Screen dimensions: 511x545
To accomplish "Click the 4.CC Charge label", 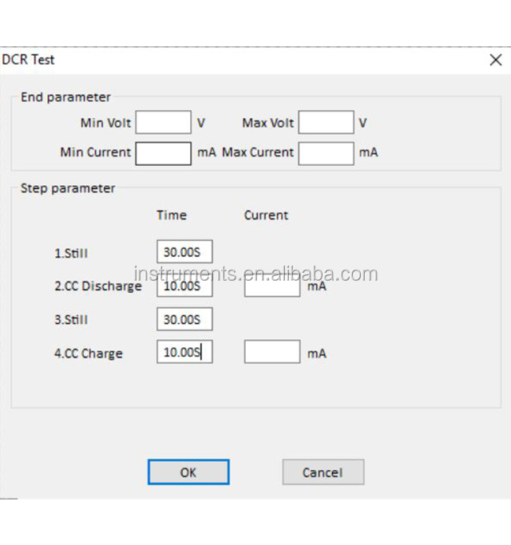I will (89, 353).
